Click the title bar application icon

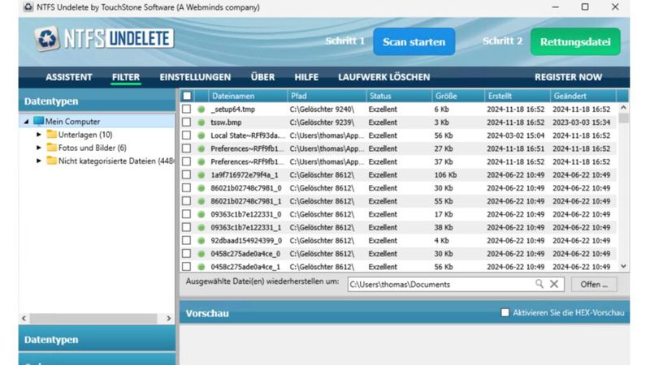coord(28,7)
